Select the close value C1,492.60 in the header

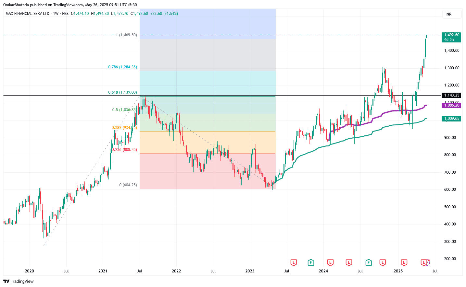(x=139, y=14)
